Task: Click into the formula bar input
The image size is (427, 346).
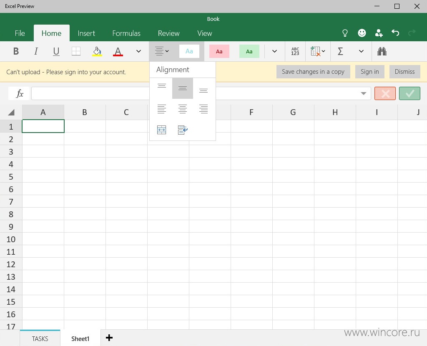Action: pos(201,93)
